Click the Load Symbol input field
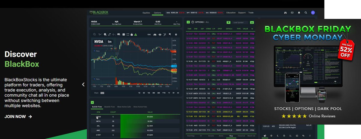 240,22
